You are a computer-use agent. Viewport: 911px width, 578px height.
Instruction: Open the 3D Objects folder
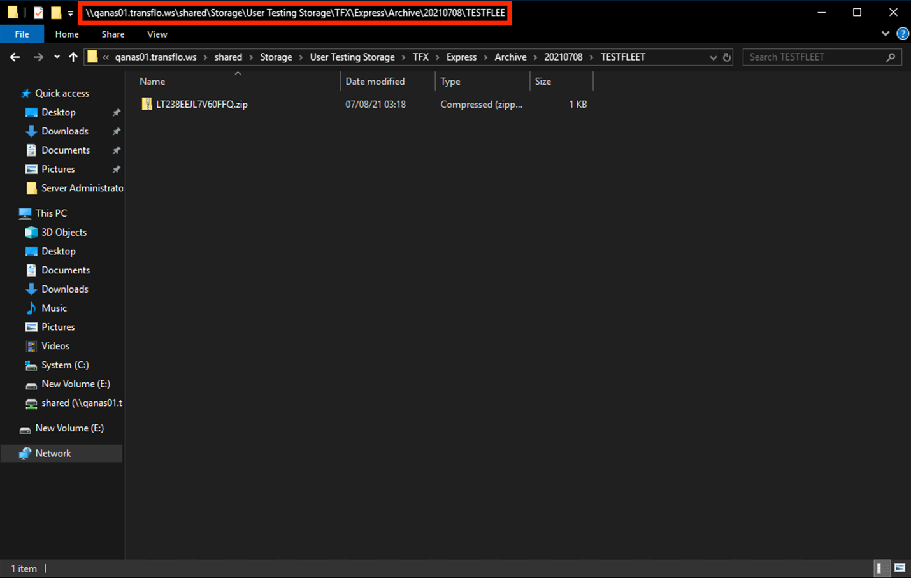pyautogui.click(x=64, y=233)
